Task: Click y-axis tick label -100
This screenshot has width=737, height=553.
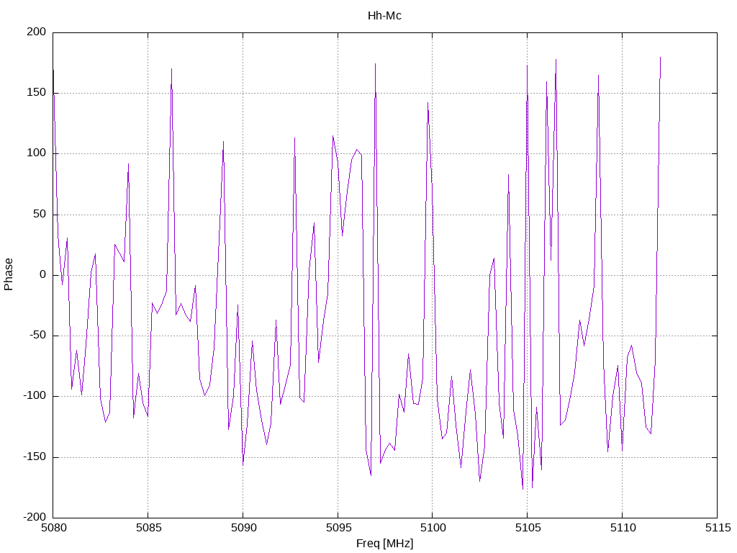Action: [x=35, y=396]
